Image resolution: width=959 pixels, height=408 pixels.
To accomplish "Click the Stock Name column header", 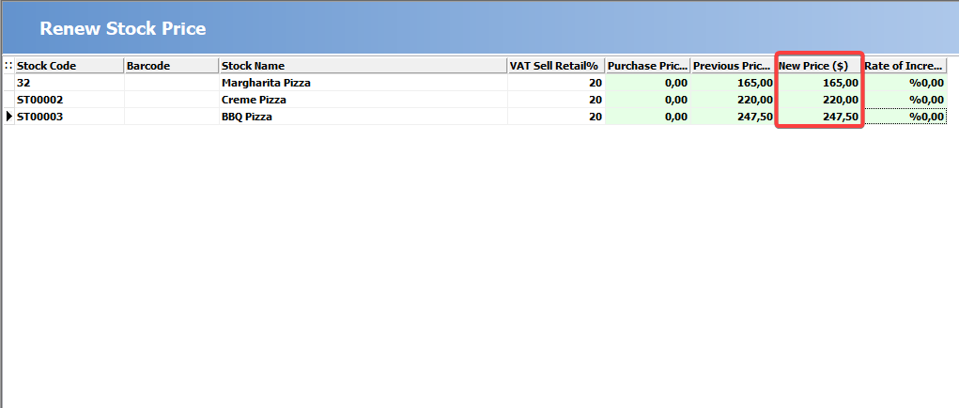I will (x=363, y=66).
